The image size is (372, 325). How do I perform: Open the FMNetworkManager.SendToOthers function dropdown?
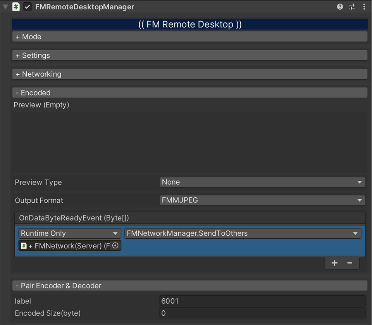242,233
